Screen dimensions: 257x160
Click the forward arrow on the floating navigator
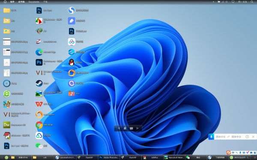coord(137,128)
